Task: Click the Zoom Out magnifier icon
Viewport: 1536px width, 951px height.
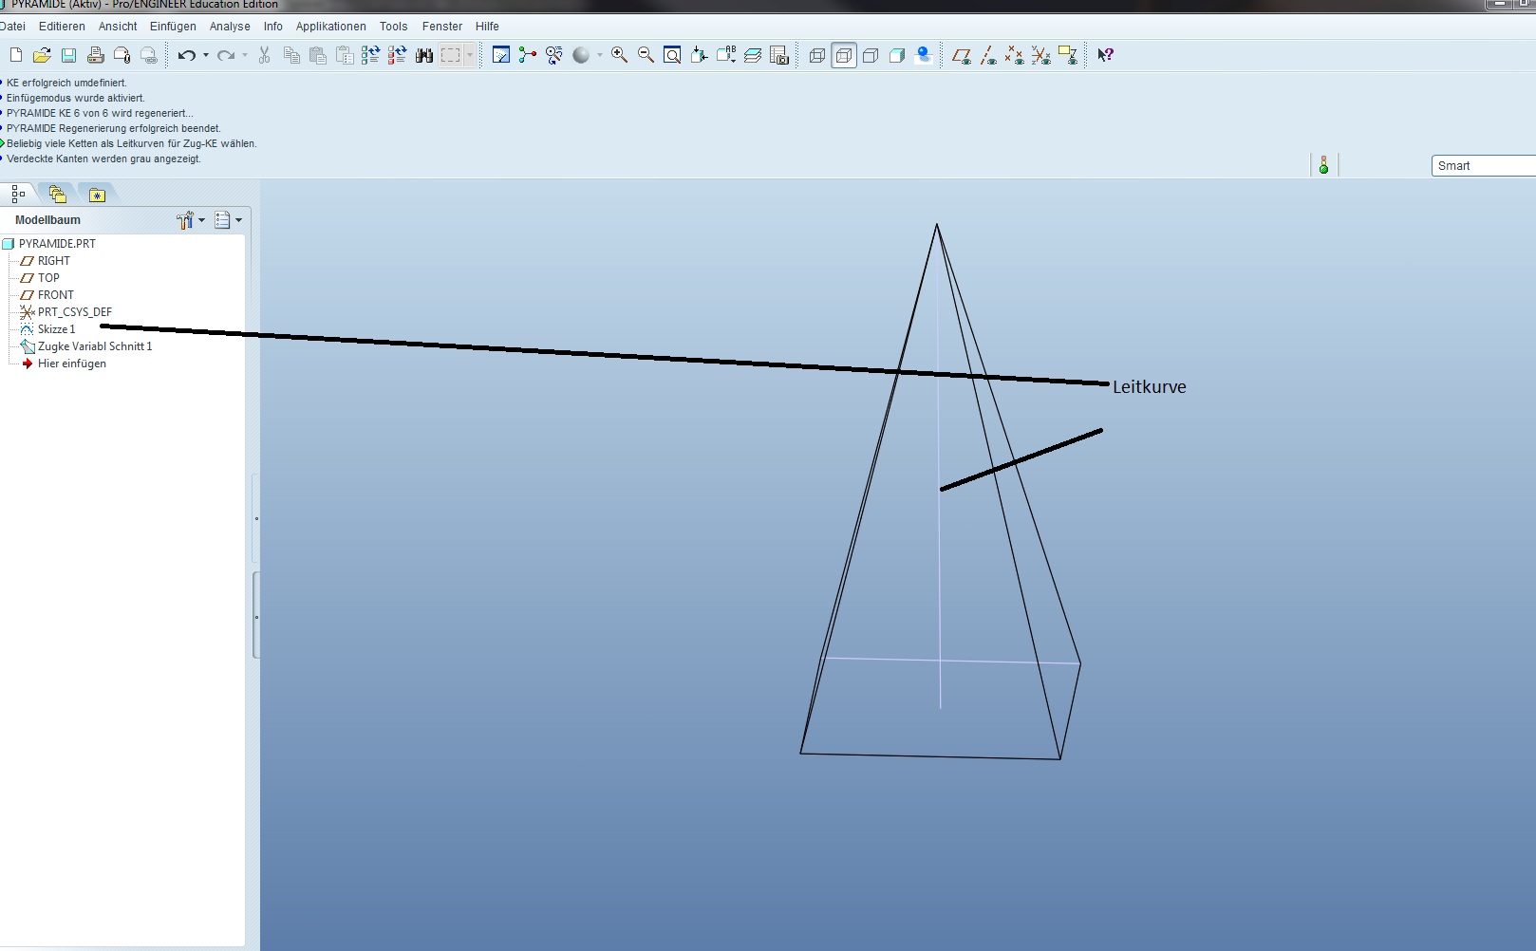Action: pyautogui.click(x=646, y=55)
